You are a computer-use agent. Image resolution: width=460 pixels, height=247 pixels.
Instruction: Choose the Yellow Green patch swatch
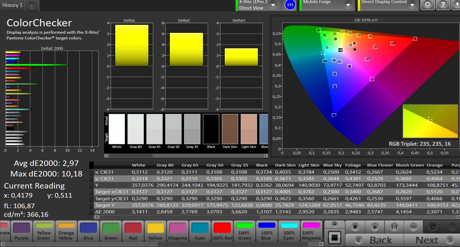pos(44,231)
